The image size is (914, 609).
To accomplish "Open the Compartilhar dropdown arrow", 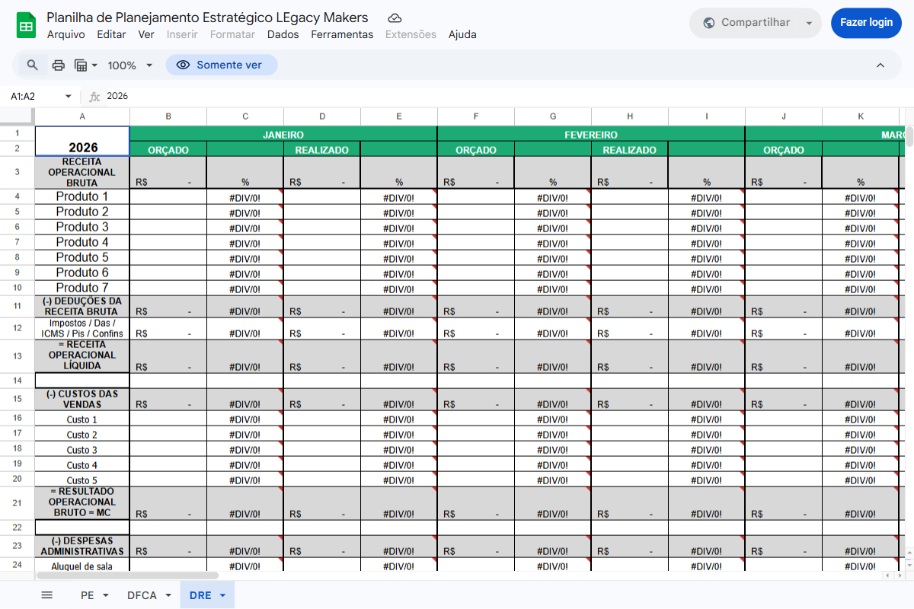I will click(x=809, y=23).
